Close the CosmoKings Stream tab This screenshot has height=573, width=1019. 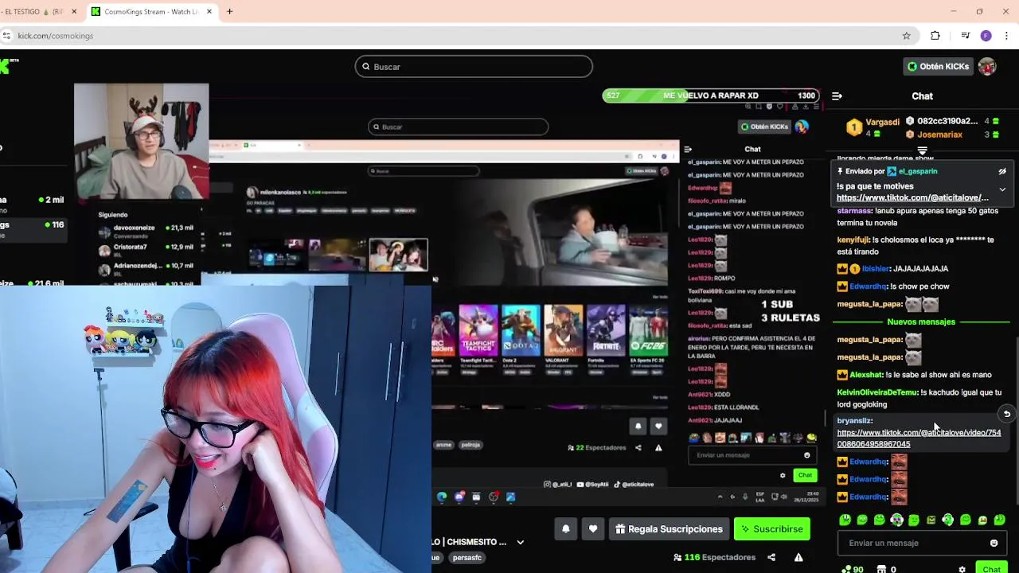pyautogui.click(x=209, y=12)
